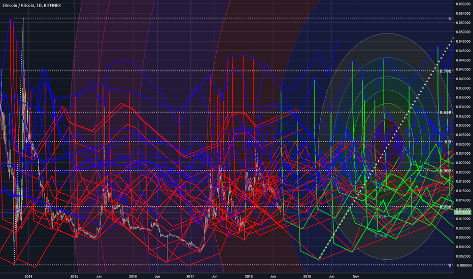Click the Litecoin / Bitcoin chart title

tap(31, 6)
